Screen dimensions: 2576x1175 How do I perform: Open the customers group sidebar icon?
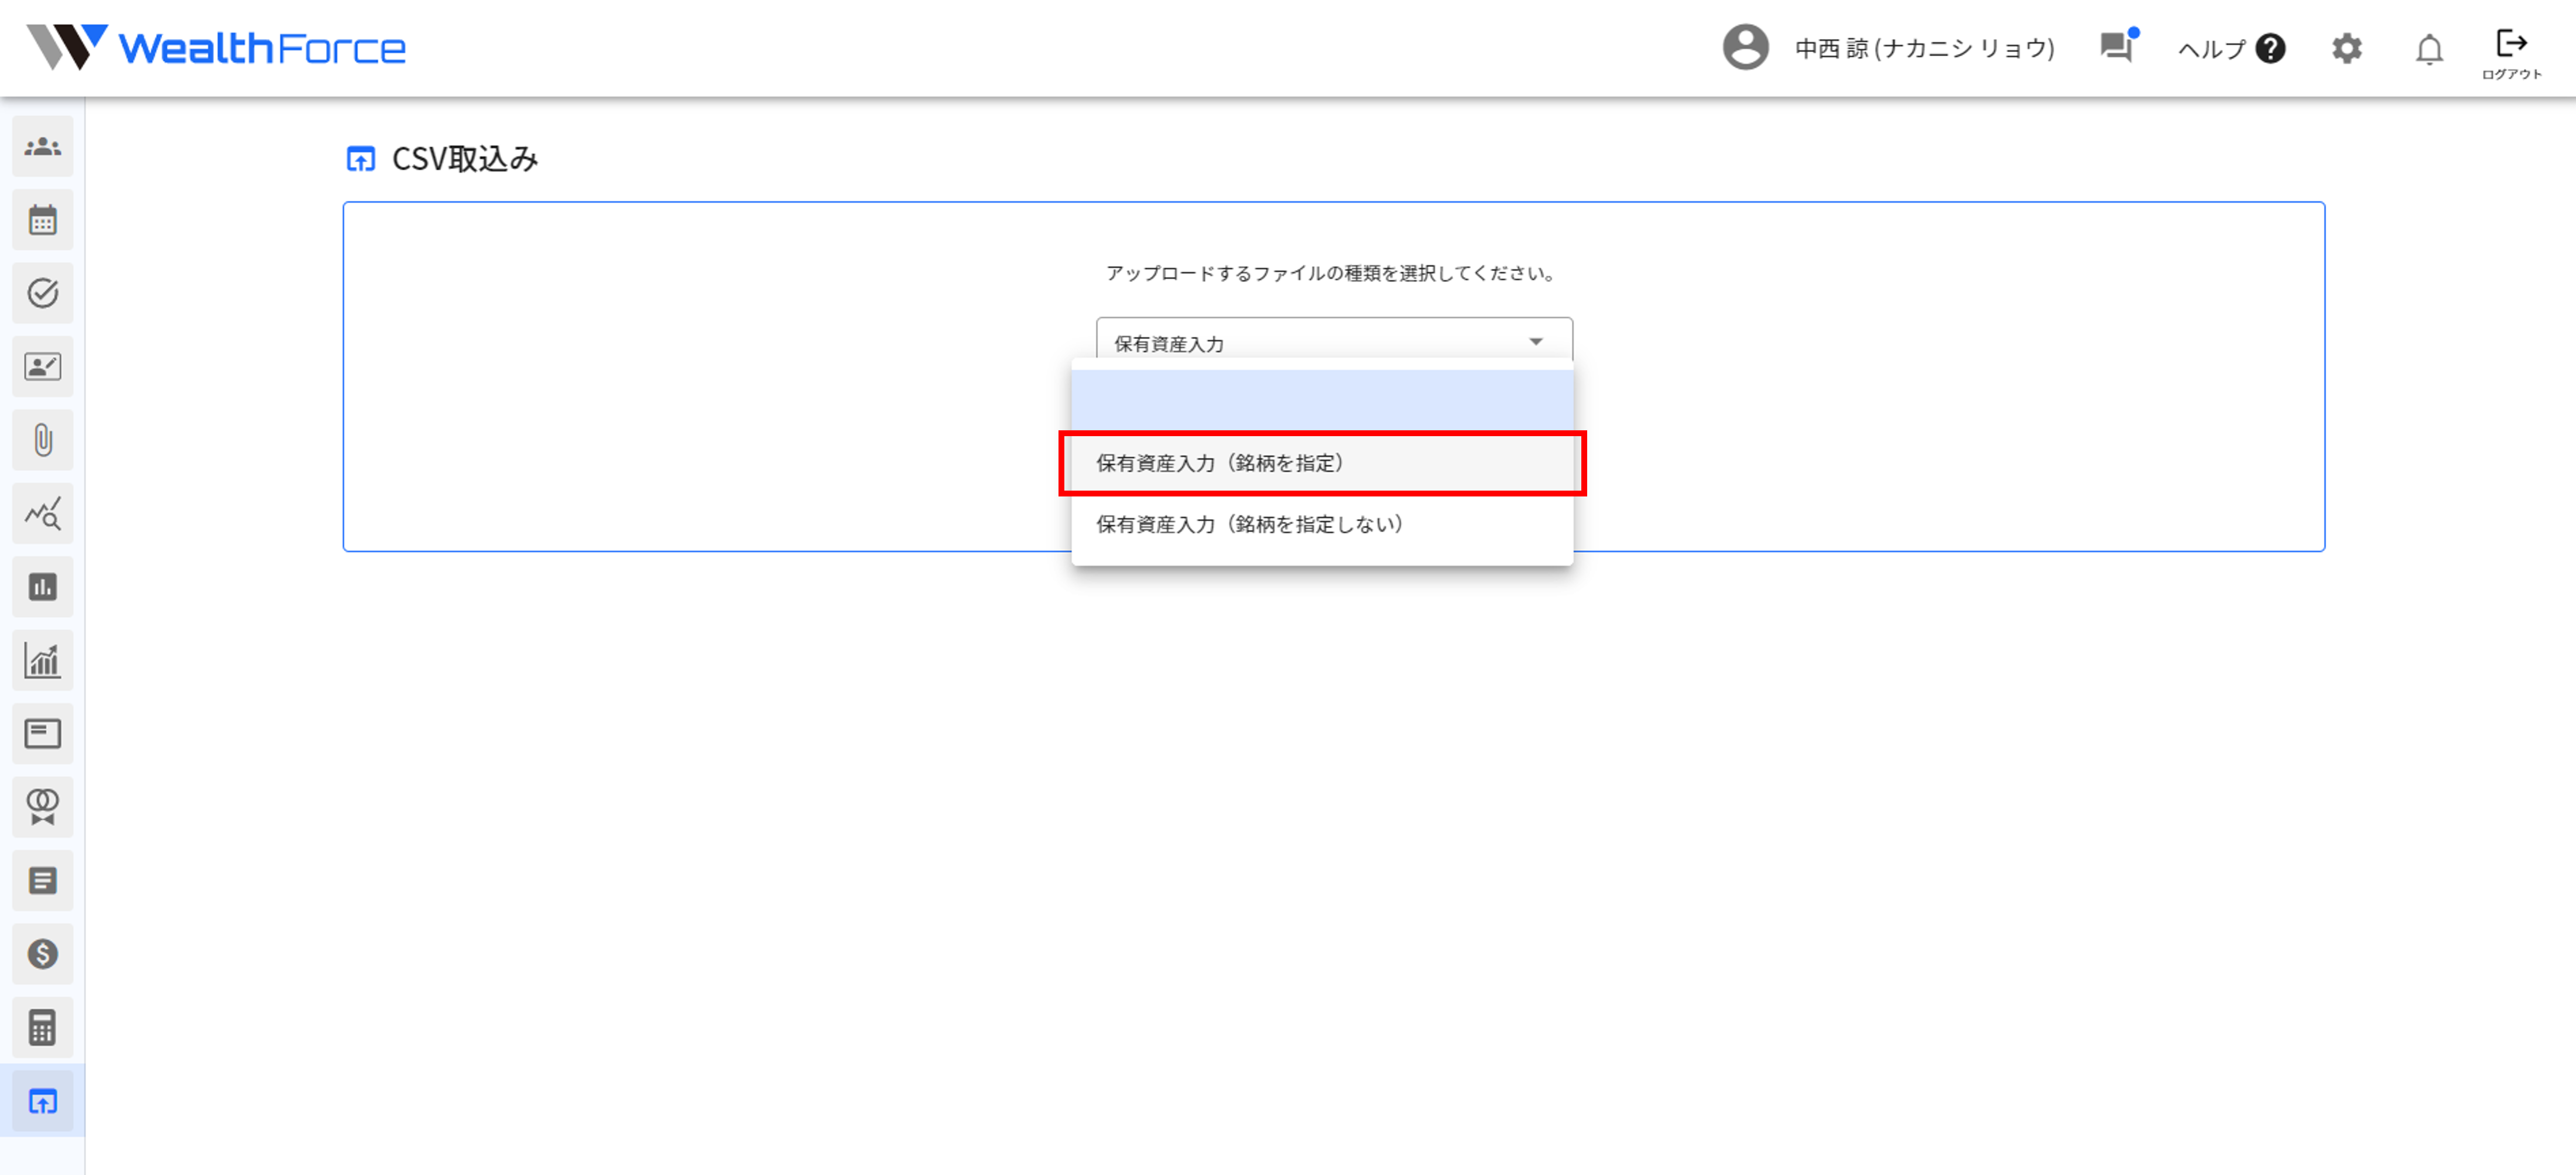pyautogui.click(x=42, y=147)
